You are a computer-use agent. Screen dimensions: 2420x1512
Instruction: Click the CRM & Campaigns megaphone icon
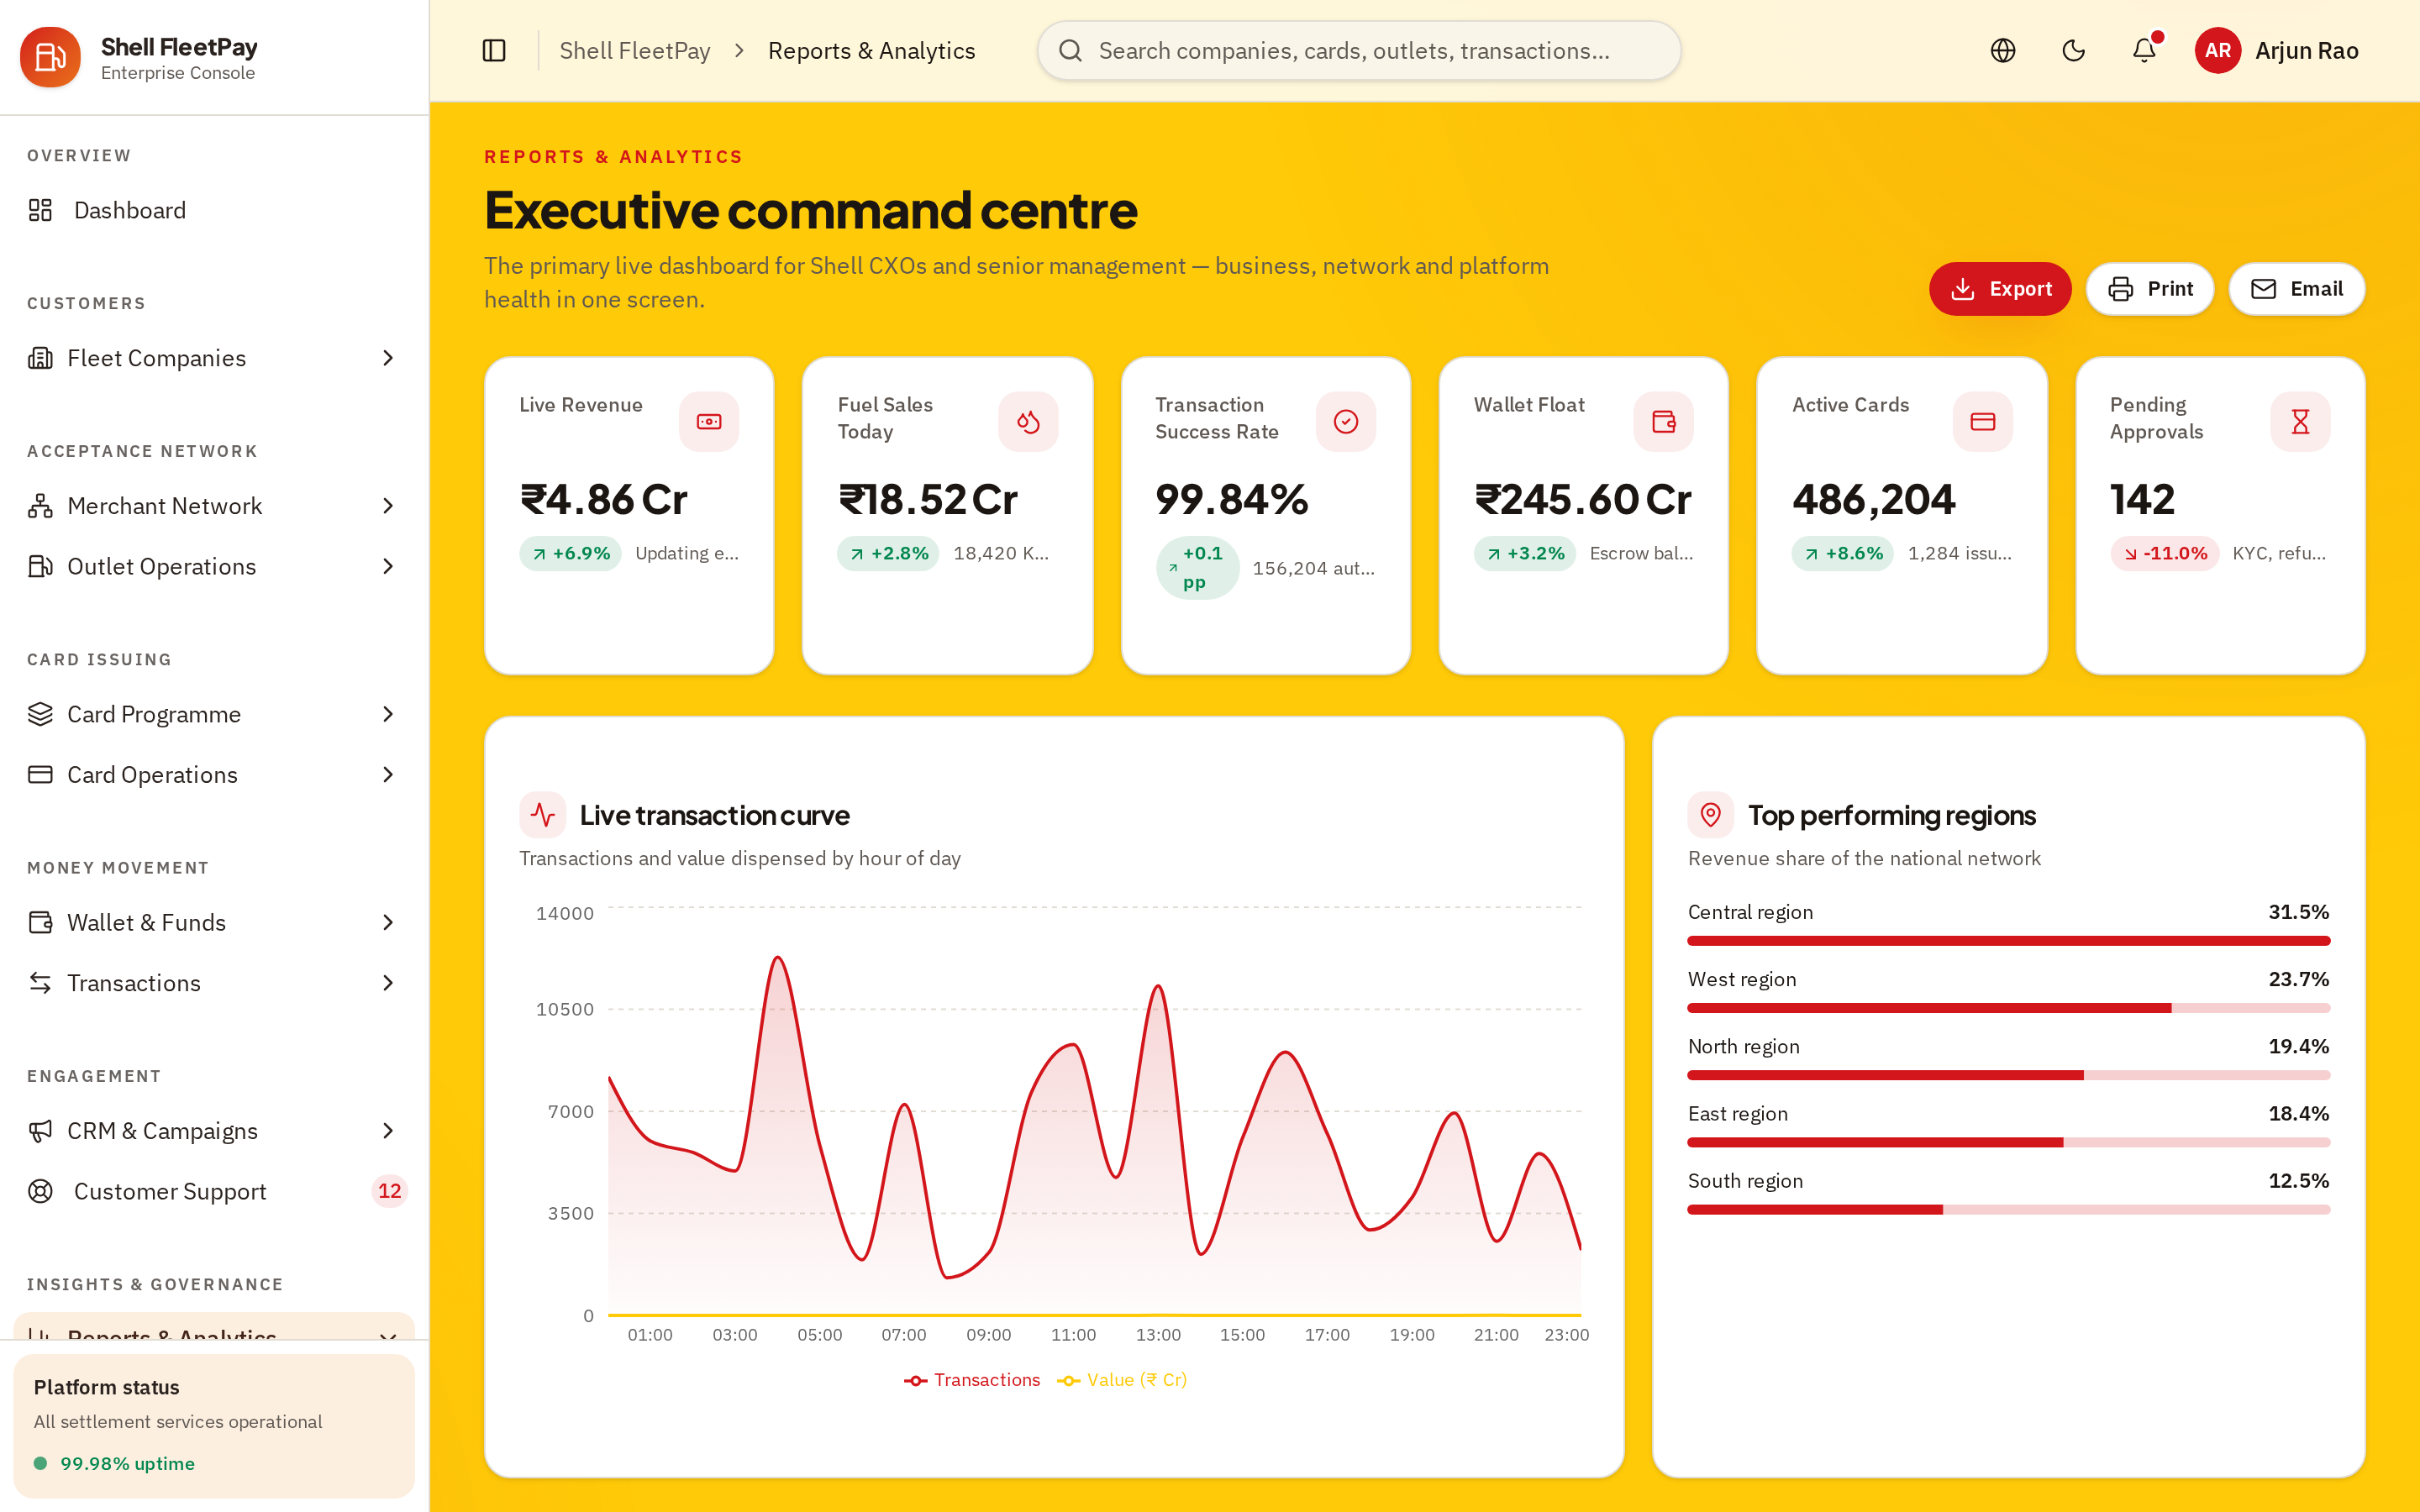(x=40, y=1131)
